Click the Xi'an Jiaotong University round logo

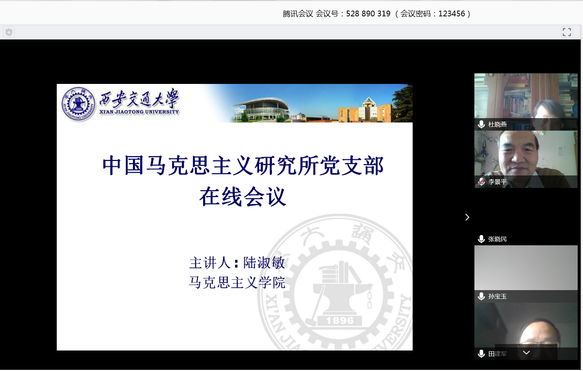coord(78,104)
